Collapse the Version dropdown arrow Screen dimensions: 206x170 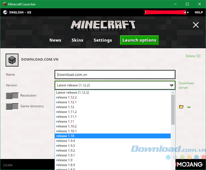172,85
